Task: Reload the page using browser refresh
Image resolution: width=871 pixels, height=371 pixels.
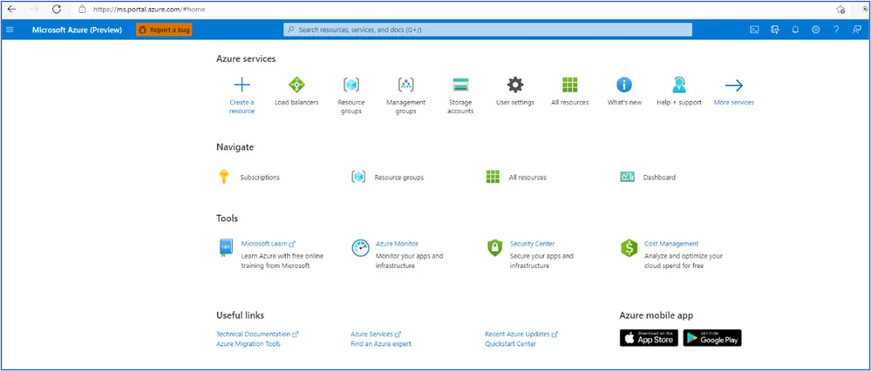Action: 57,9
